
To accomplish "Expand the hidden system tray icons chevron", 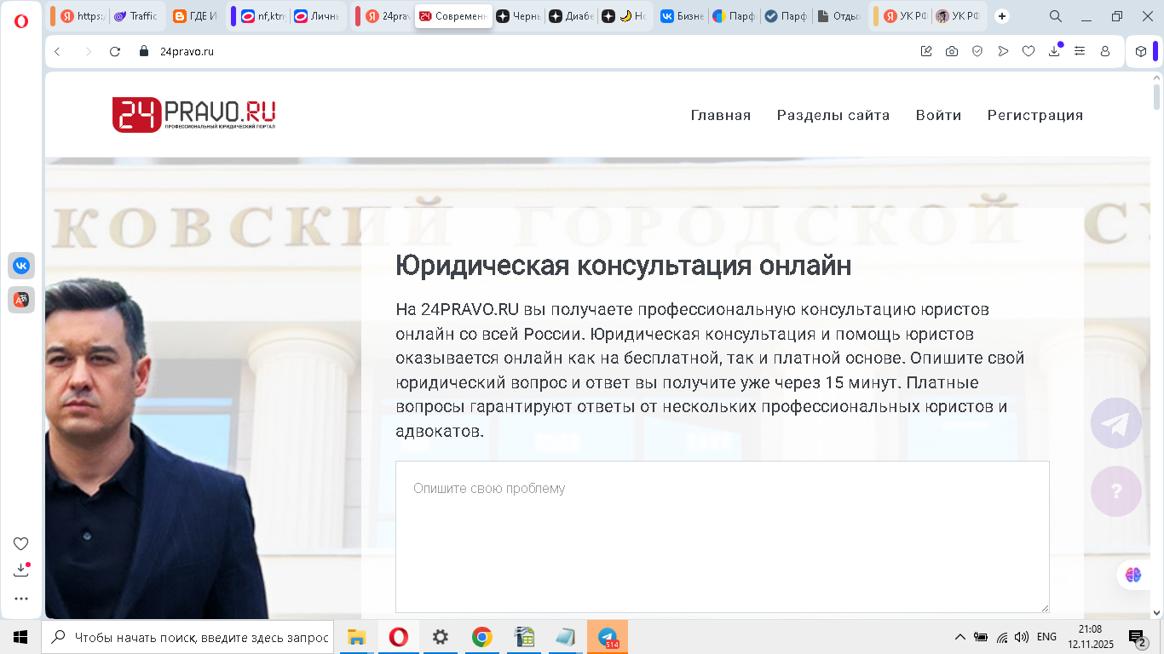I will [x=959, y=637].
